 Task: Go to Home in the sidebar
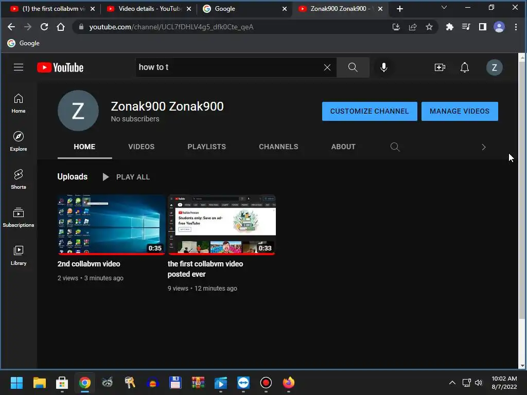(19, 103)
